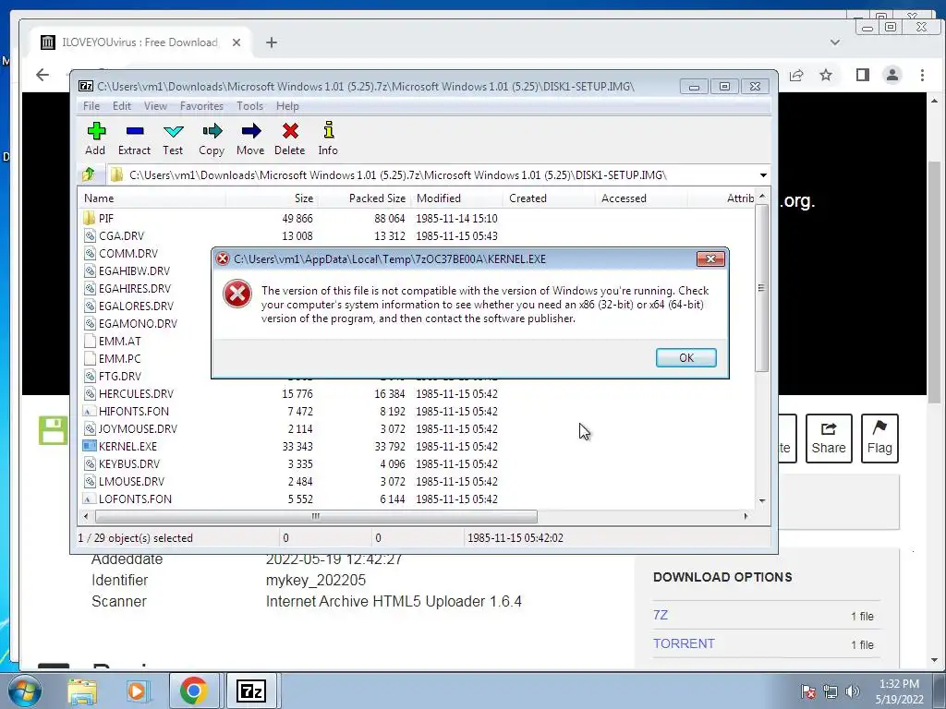Click the 7-Zip horizontal scrollbar thumb
946x709 pixels.
click(316, 516)
